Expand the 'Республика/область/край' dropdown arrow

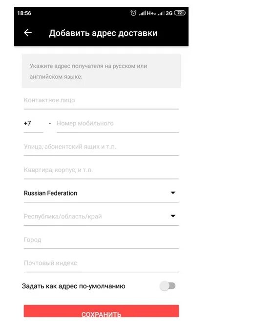(x=173, y=216)
